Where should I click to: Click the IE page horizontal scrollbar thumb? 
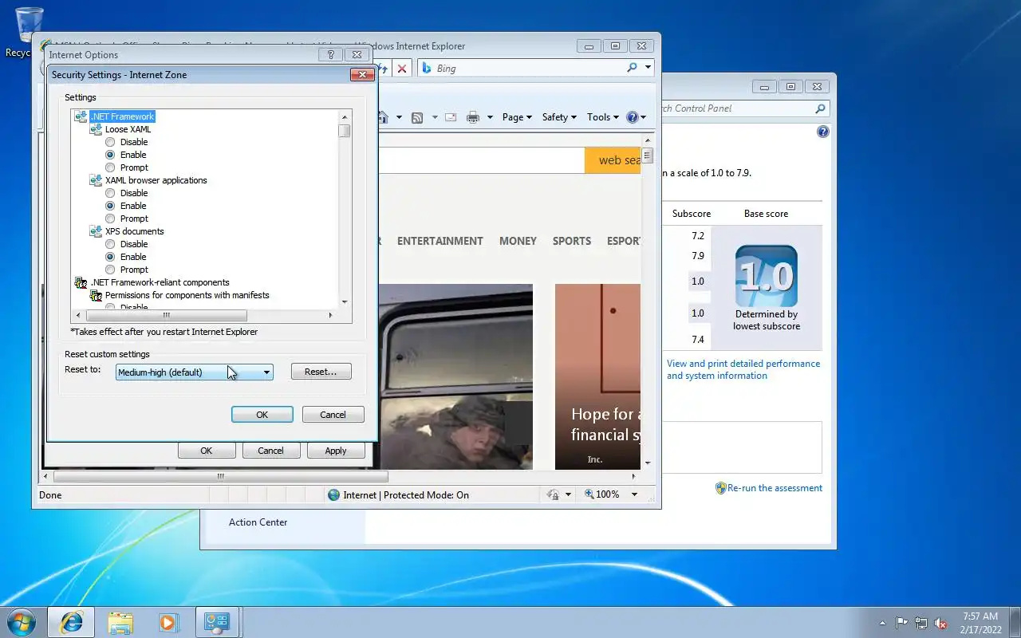221,477
